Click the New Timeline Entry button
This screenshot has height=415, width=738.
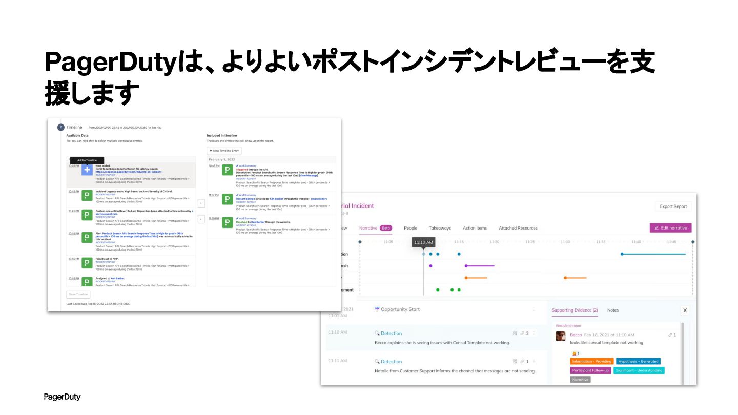coord(224,151)
